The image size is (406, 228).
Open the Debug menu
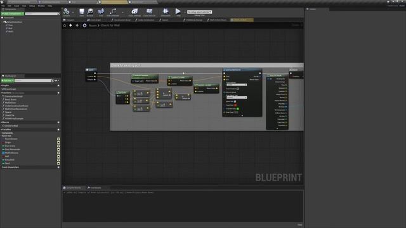(32, 6)
